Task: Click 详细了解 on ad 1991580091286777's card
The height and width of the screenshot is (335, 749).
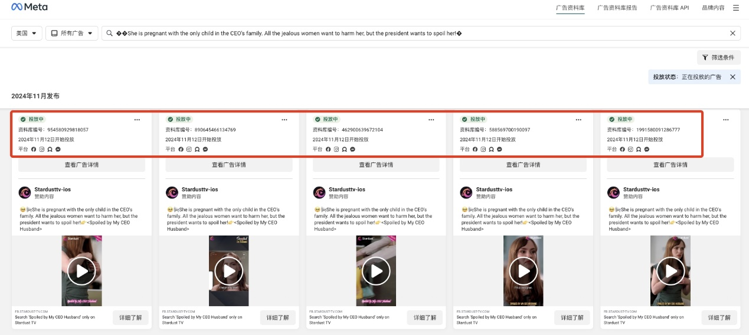Action: pyautogui.click(x=719, y=318)
